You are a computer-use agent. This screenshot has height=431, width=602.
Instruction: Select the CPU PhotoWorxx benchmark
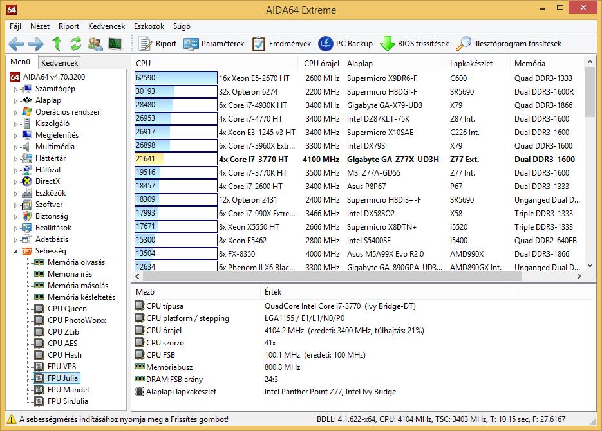pyautogui.click(x=77, y=320)
